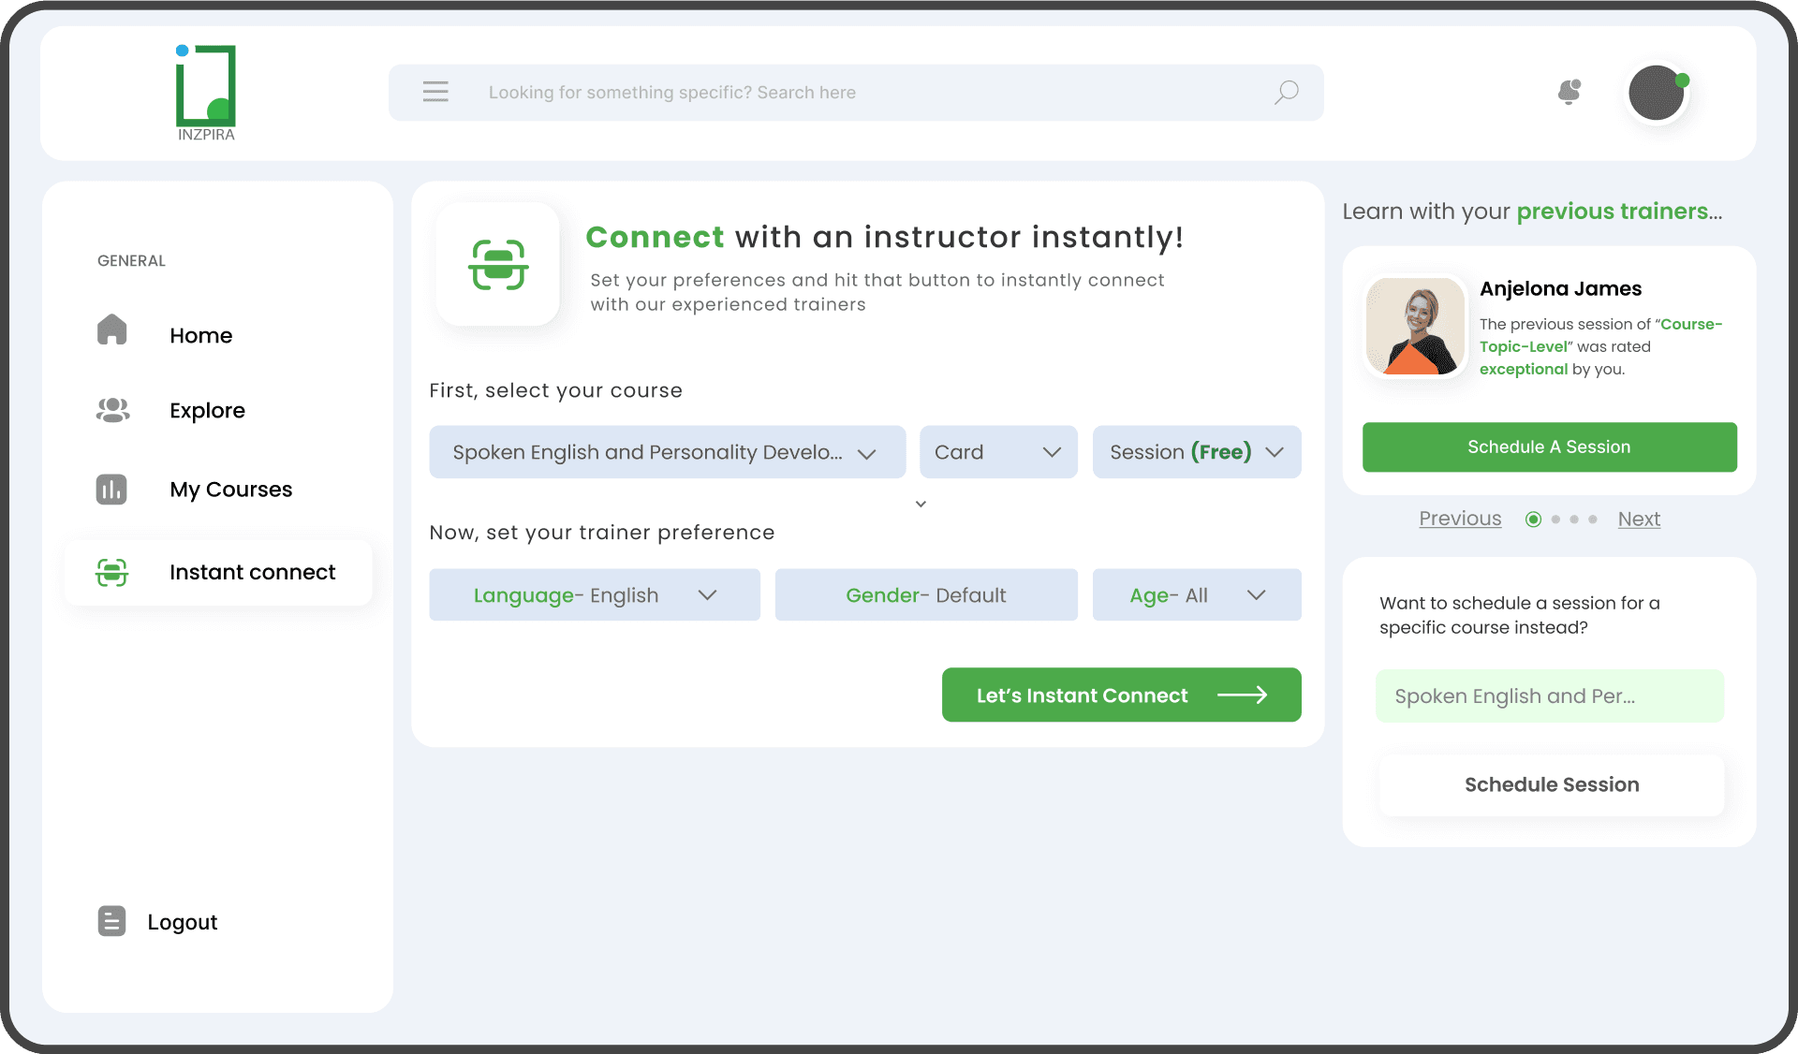The height and width of the screenshot is (1054, 1798).
Task: Click the hamburger menu icon in search bar
Action: pos(435,92)
